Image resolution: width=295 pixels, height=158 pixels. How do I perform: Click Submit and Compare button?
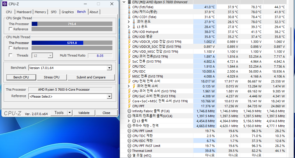[91, 77]
